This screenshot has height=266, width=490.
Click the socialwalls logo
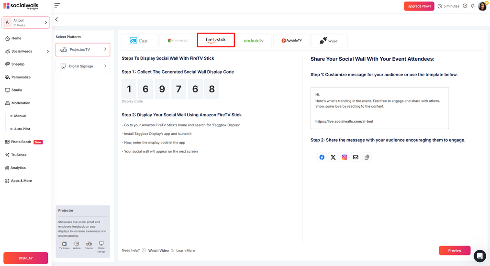[x=21, y=6]
